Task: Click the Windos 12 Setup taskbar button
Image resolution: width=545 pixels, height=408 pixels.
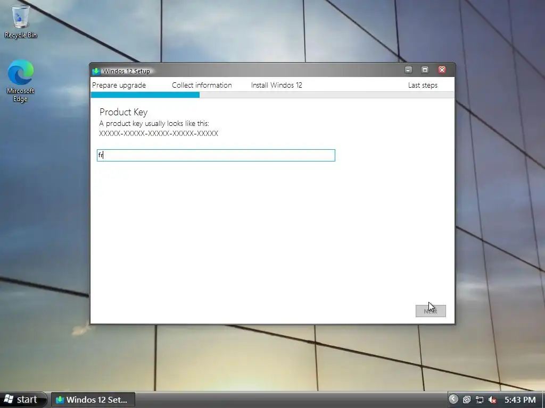Action: pos(93,399)
